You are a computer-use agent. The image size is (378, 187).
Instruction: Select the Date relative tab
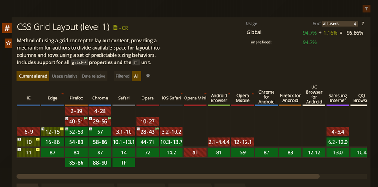click(x=93, y=76)
